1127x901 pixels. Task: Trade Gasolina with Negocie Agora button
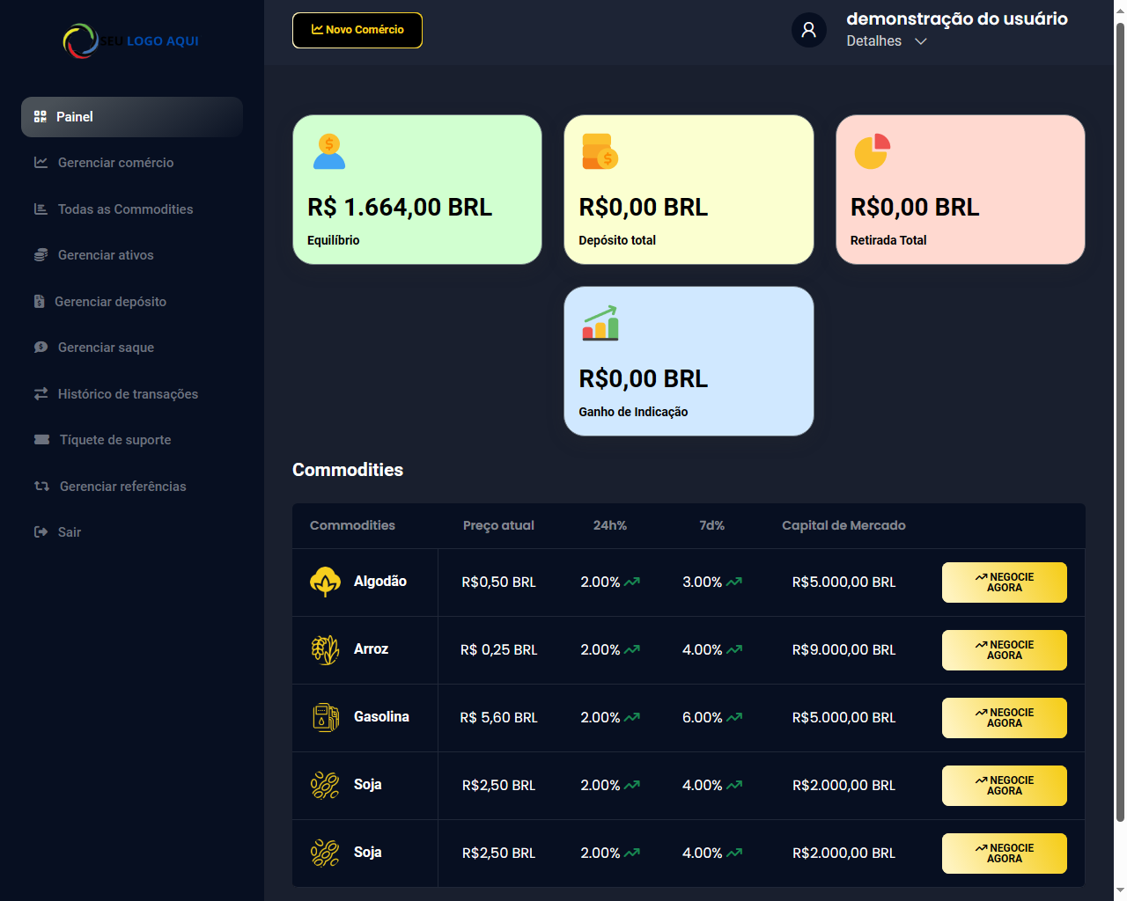pos(1004,718)
